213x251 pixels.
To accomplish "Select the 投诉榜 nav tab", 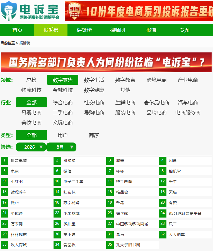I will (51, 30).
